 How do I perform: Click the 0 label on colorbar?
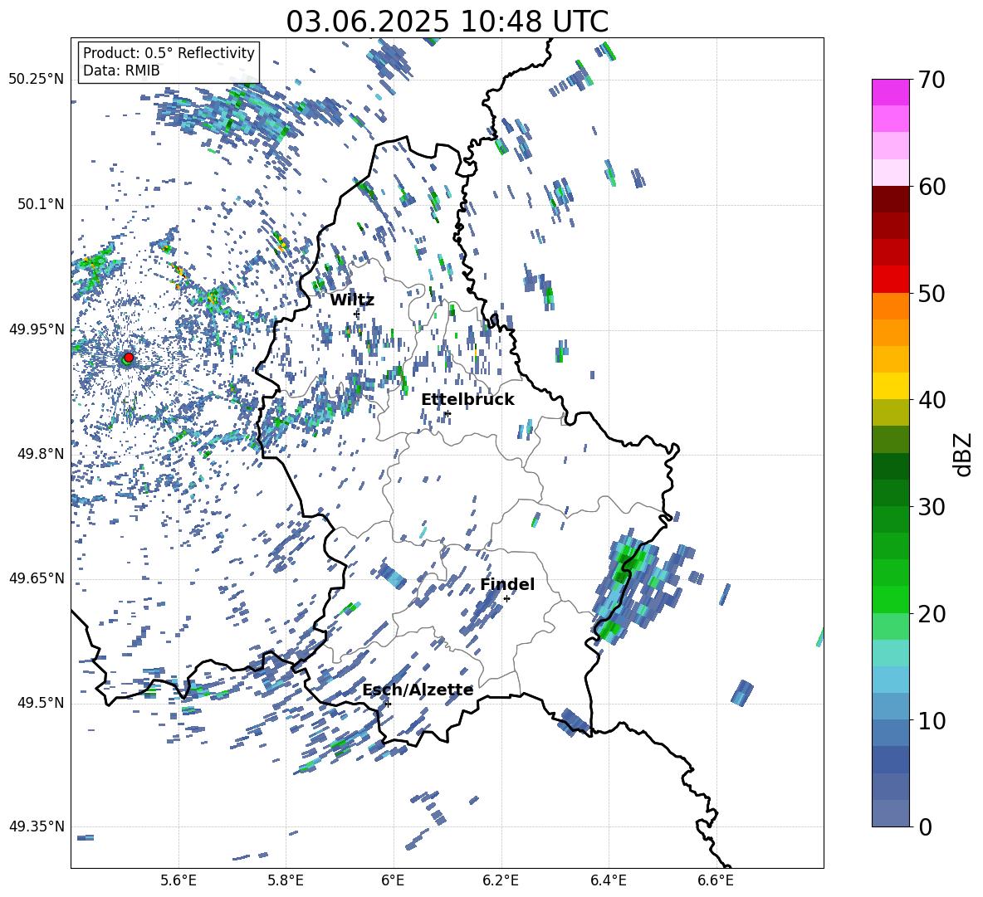924,826
